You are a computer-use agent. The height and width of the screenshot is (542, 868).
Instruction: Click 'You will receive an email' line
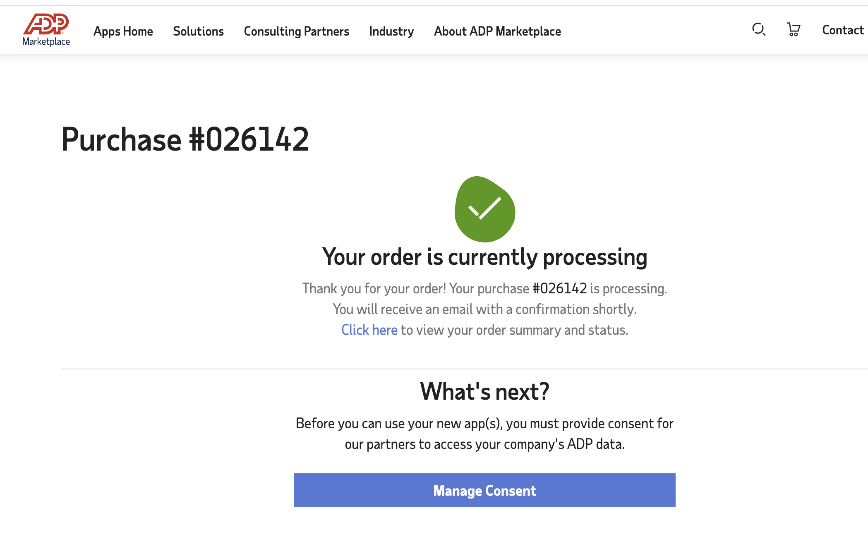484,309
